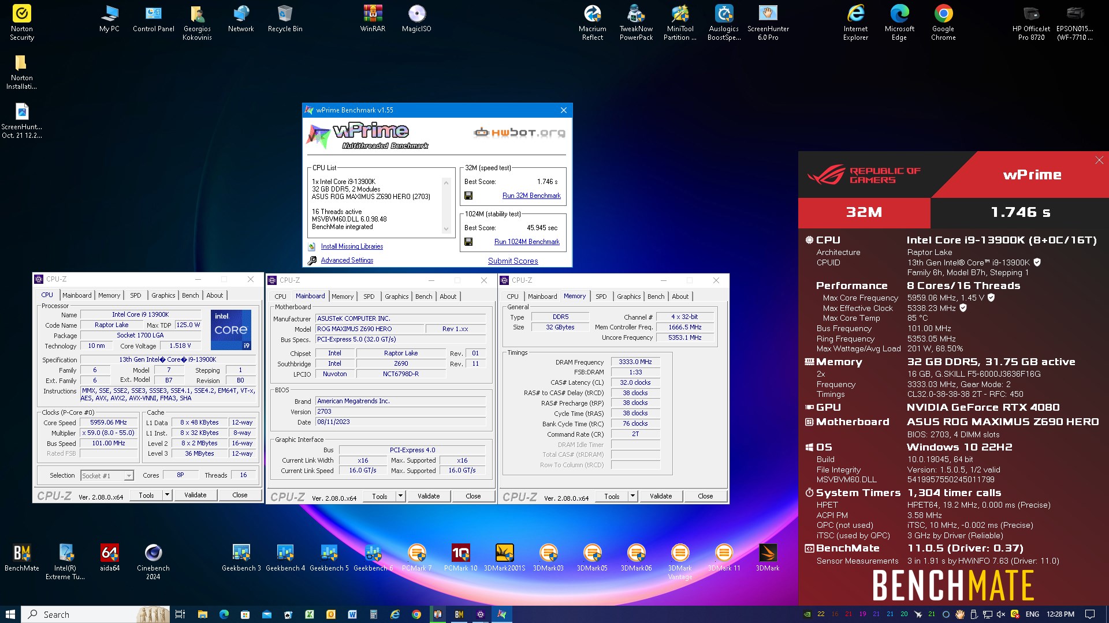Open About tab in right CPU-Z window
Screen dimensions: 1109x623
click(680, 297)
